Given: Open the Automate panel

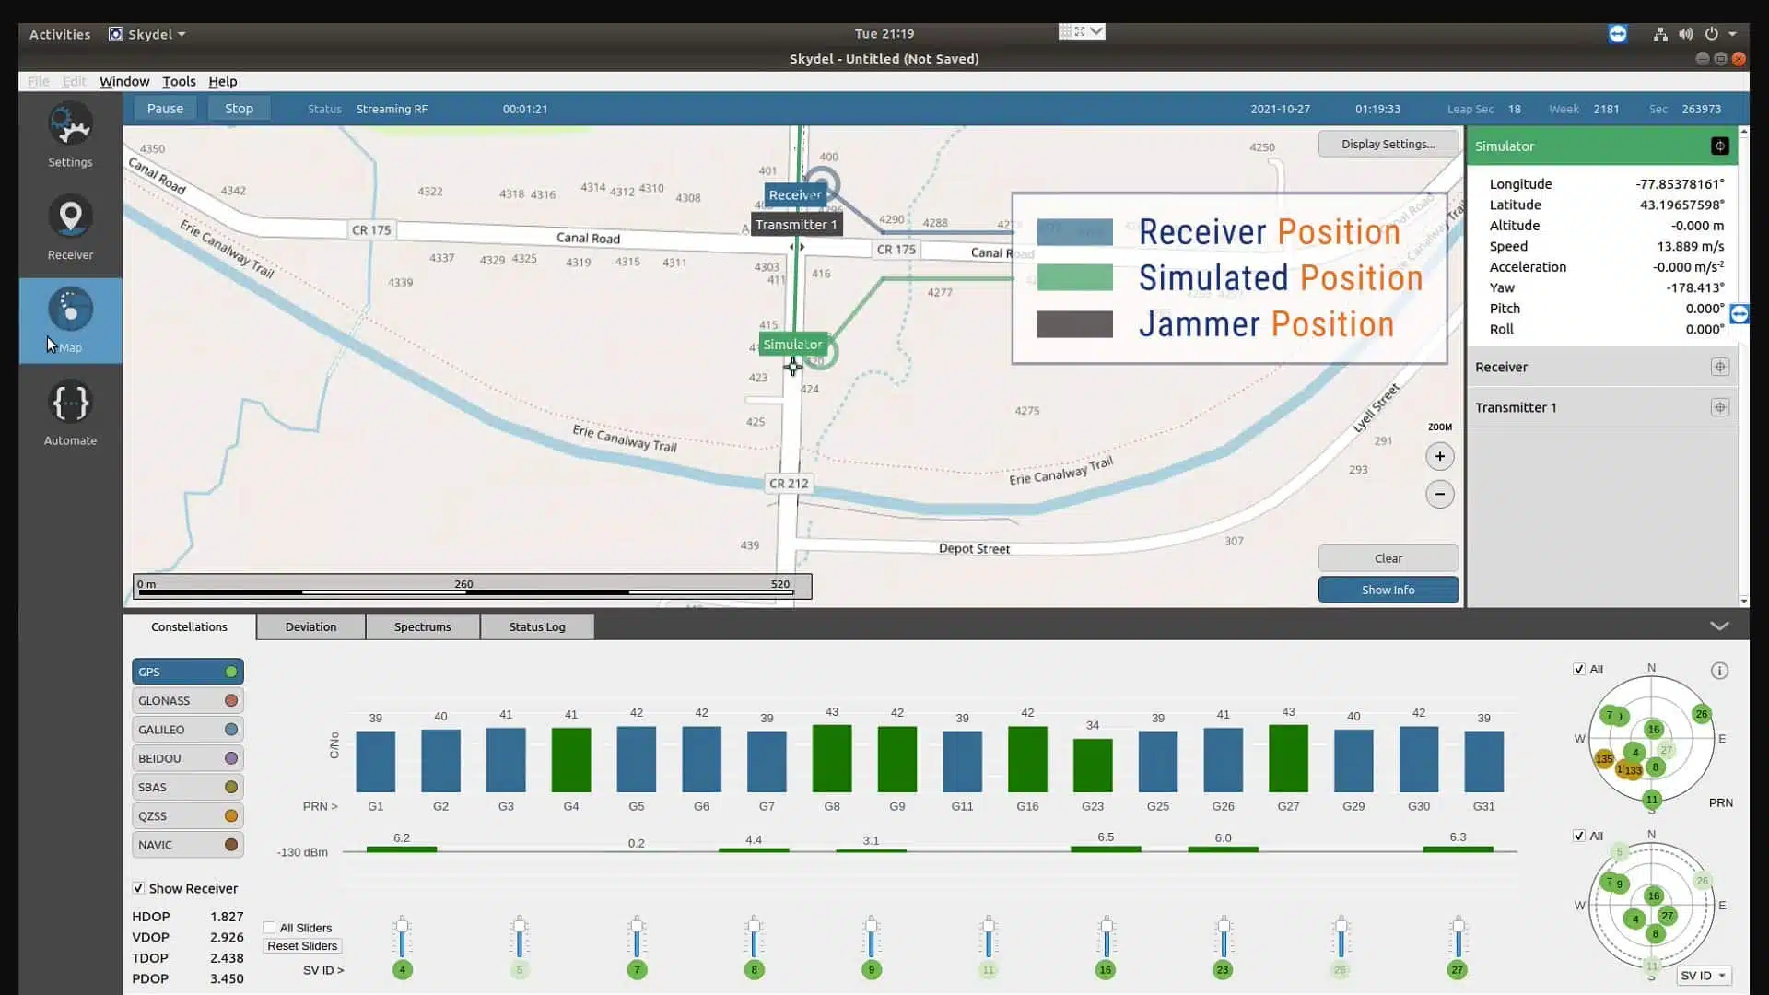Looking at the screenshot, I should tap(69, 412).
